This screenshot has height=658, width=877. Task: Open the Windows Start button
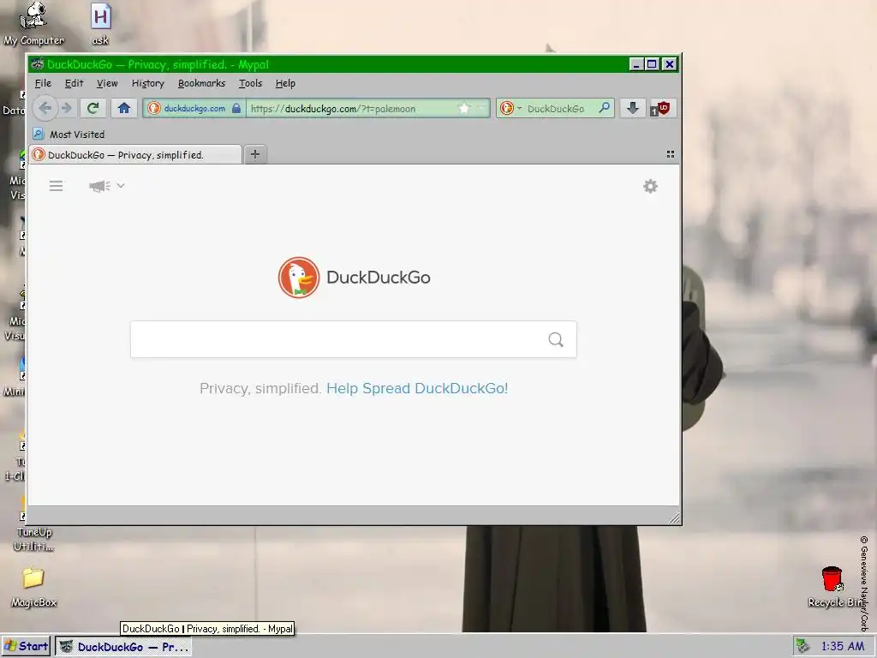pyautogui.click(x=26, y=646)
